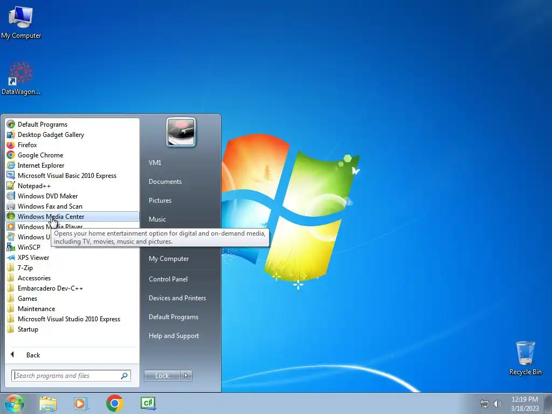Image resolution: width=552 pixels, height=414 pixels.
Task: Click the Windows DVD Maker icon
Action: point(11,196)
